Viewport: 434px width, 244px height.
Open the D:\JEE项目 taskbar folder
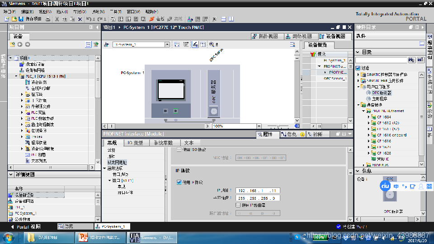click(x=49, y=238)
